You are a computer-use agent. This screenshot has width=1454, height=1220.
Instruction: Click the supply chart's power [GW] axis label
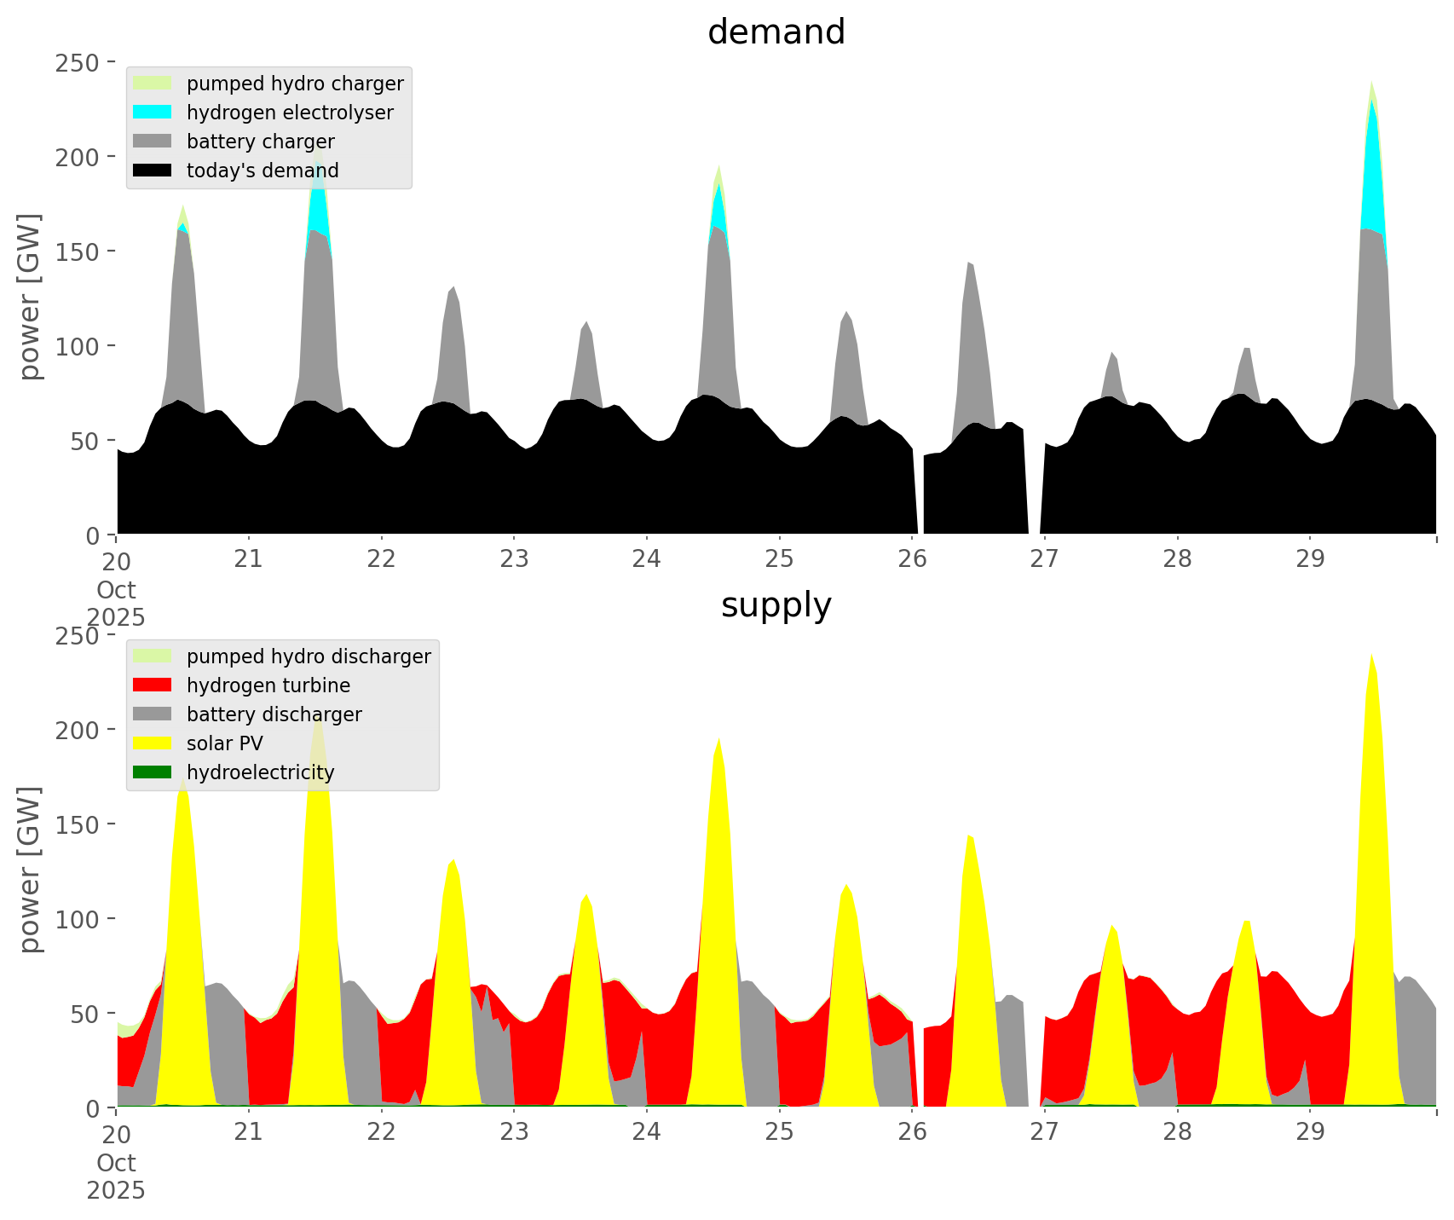(x=30, y=870)
